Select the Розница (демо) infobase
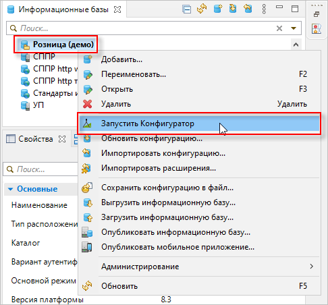This screenshot has height=305, width=328. [63, 45]
